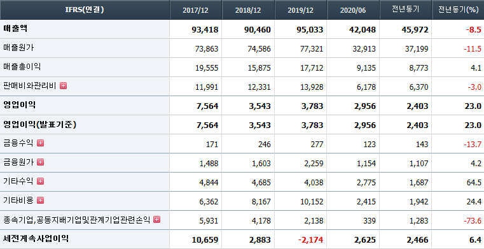Select the 금융수익 row label
The height and width of the screenshot is (249, 484).
click(18, 143)
